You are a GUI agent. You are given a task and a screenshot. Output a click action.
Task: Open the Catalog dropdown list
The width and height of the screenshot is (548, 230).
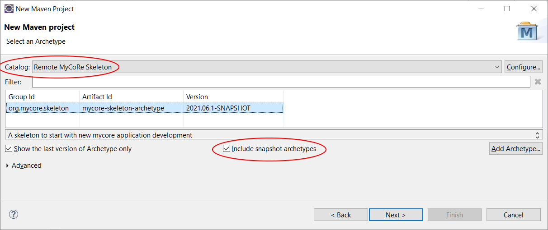click(x=267, y=67)
